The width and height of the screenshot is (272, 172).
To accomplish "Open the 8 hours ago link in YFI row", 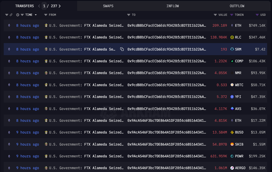I will (28, 97).
